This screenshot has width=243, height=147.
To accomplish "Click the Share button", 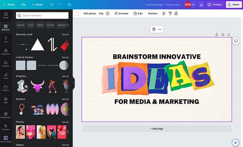I will click(x=234, y=5).
